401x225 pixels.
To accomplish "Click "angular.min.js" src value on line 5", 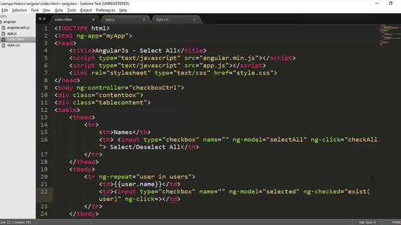I will coord(229,58).
